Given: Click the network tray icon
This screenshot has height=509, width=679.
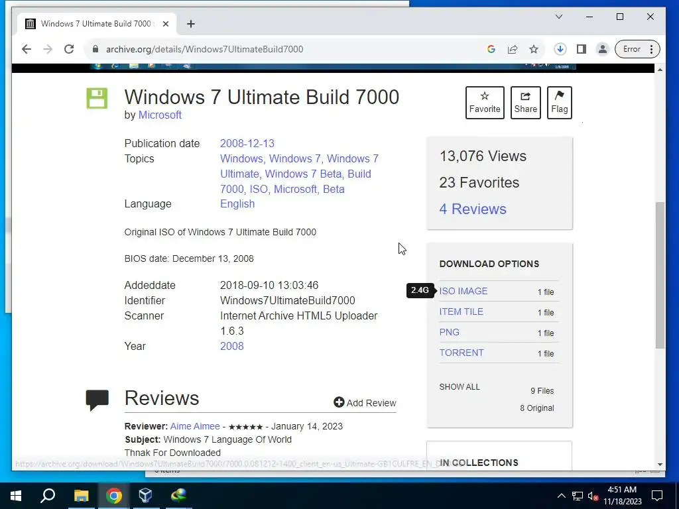Looking at the screenshot, I should pyautogui.click(x=578, y=496).
